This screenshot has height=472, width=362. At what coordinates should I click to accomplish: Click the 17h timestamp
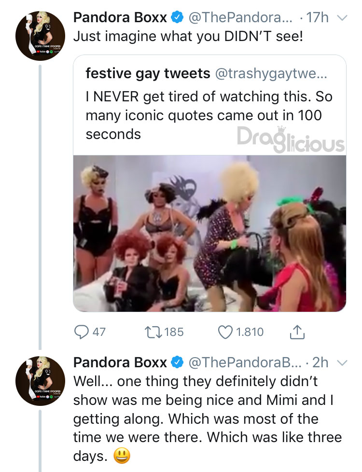click(x=318, y=18)
